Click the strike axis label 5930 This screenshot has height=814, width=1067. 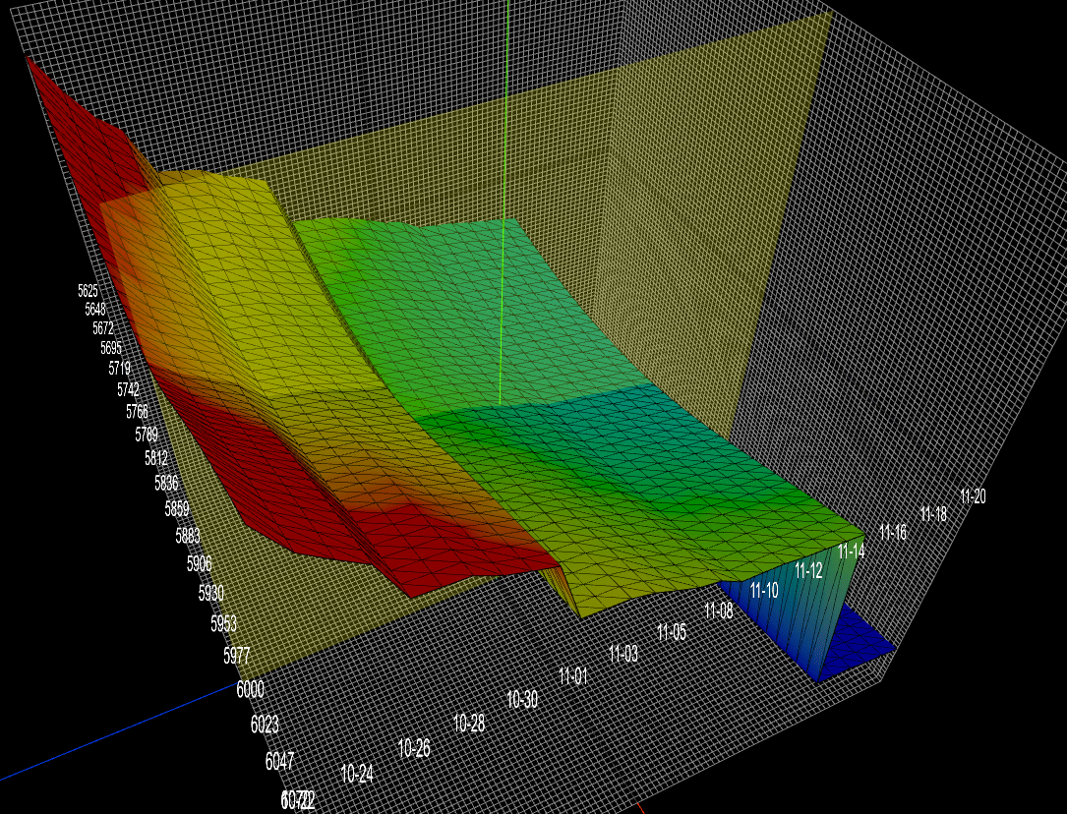(211, 593)
